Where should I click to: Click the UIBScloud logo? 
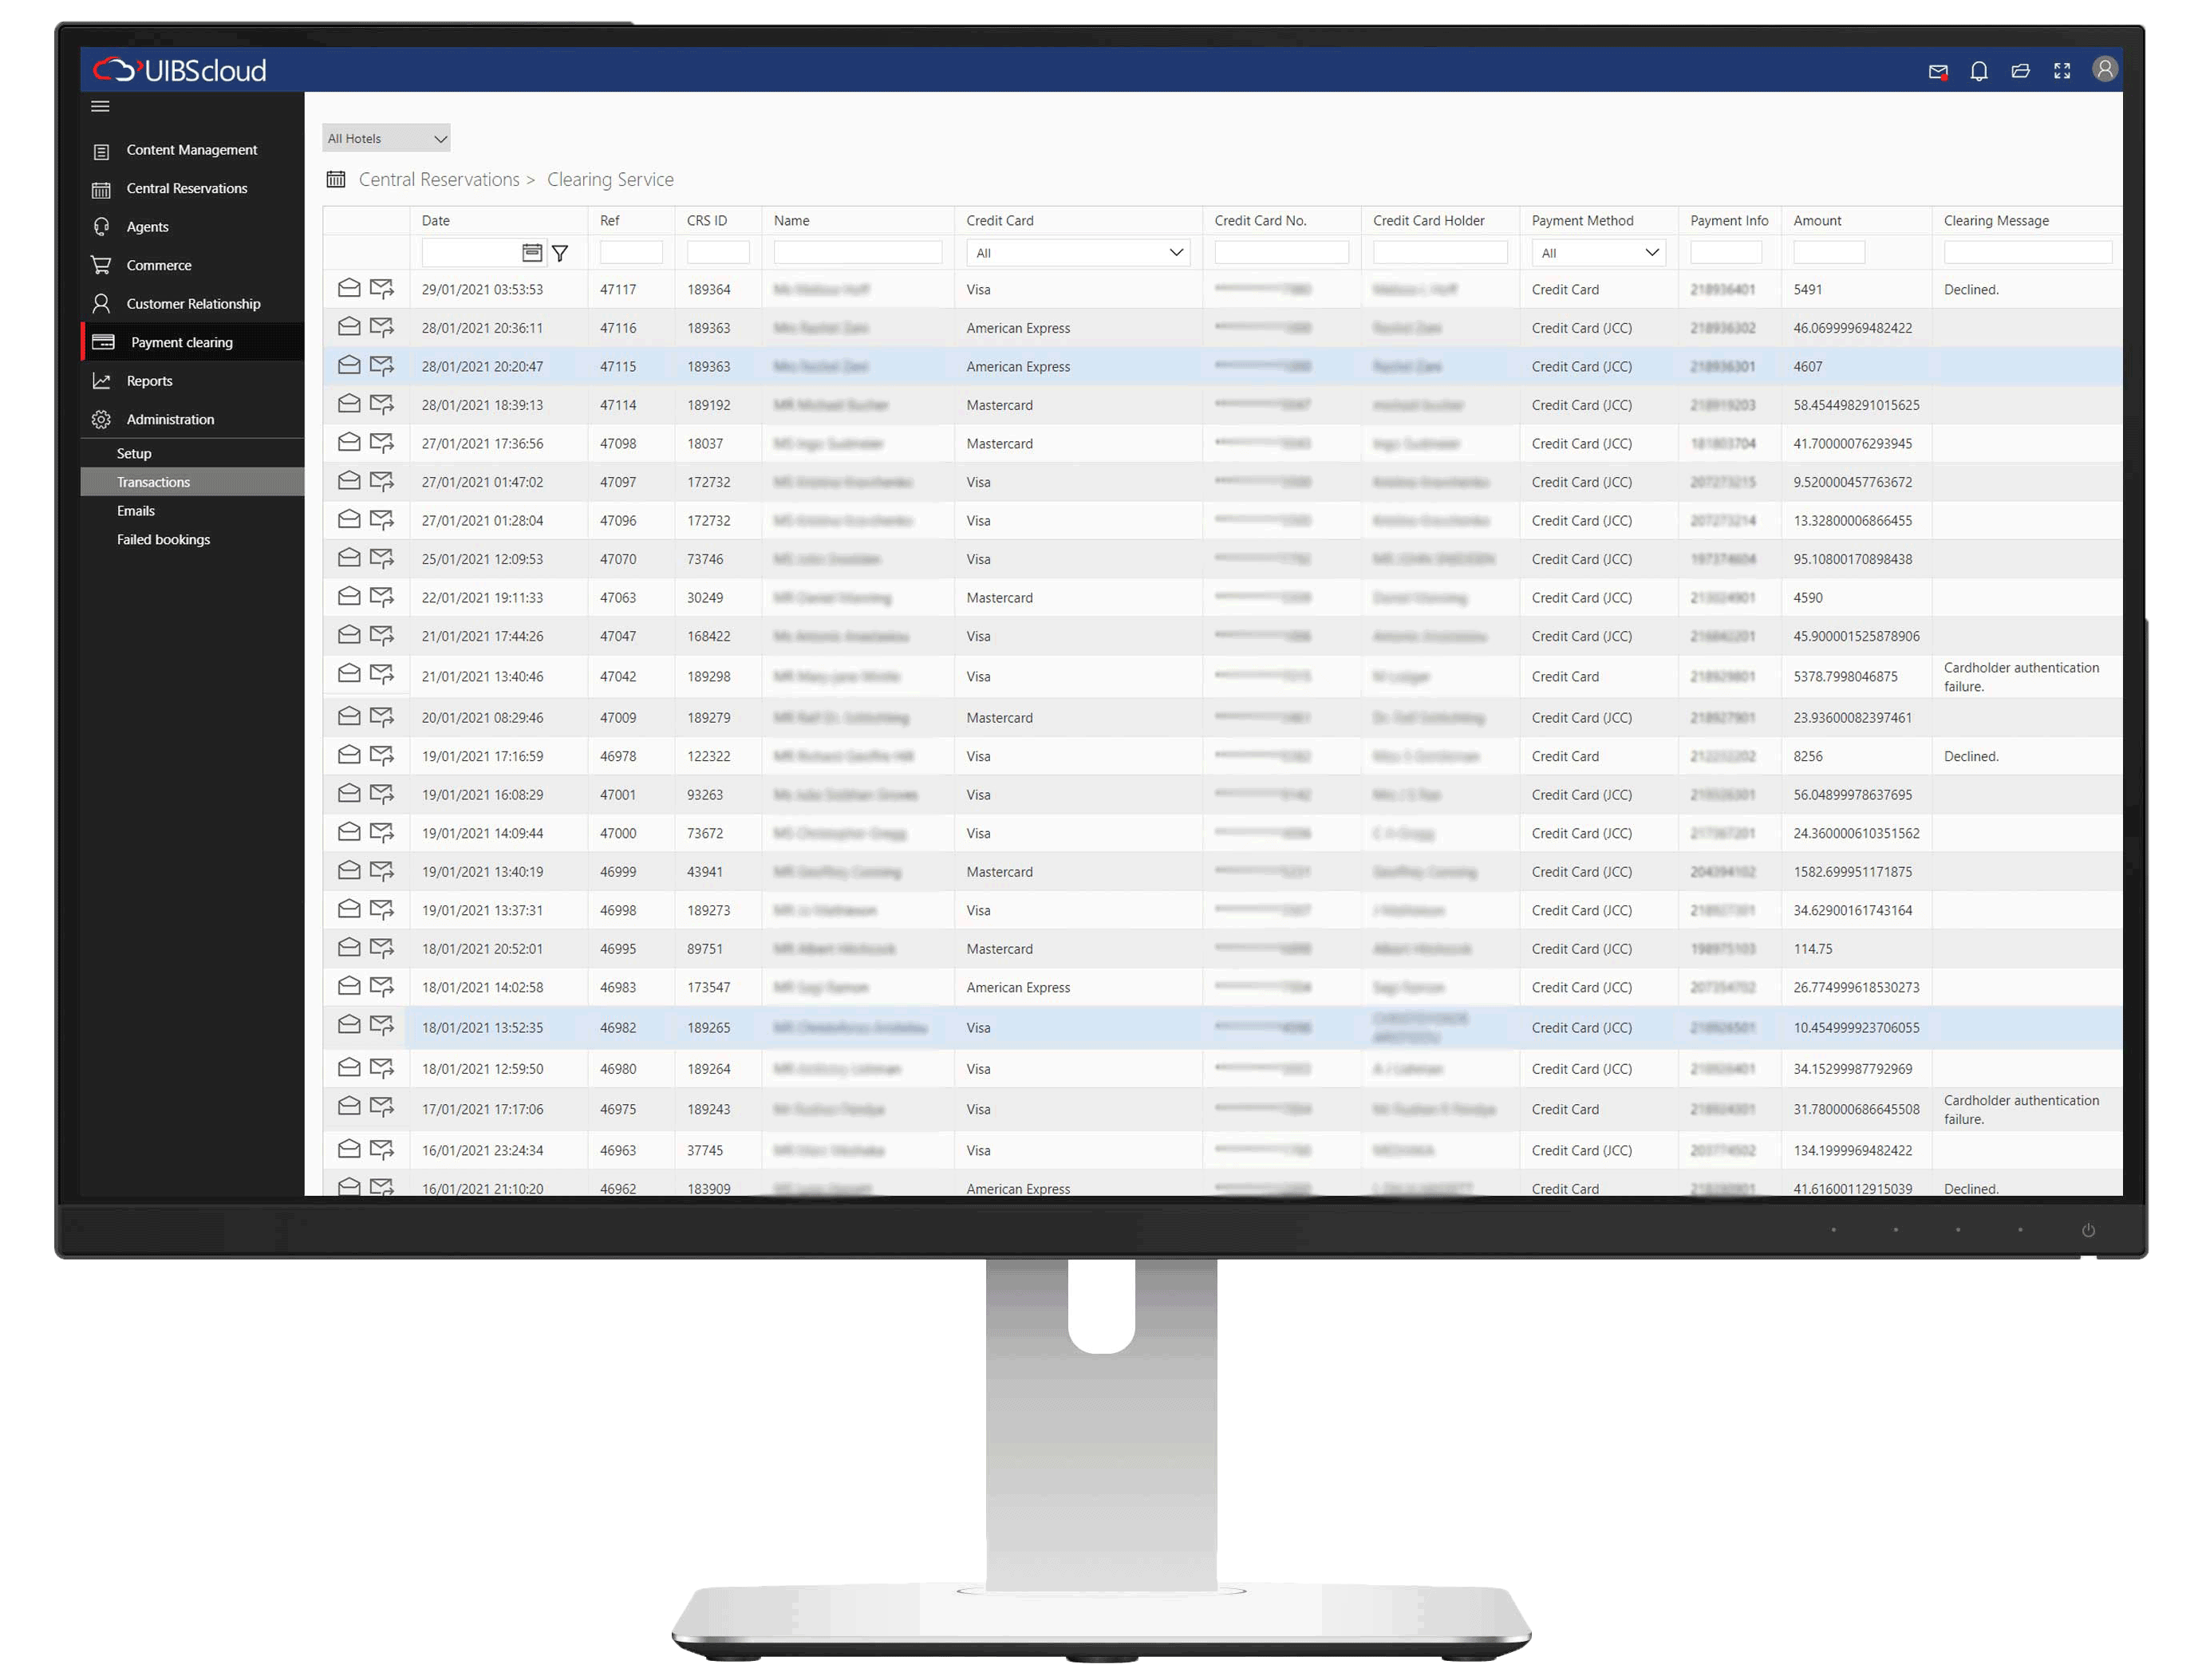tap(180, 70)
